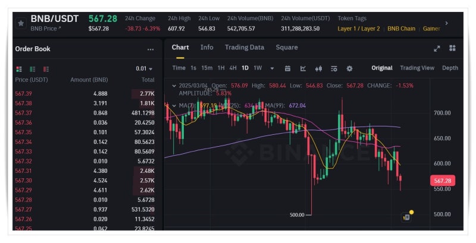The width and height of the screenshot is (476, 243).
Task: Add BNB/USDT to favorites via star icon
Action: [21, 23]
